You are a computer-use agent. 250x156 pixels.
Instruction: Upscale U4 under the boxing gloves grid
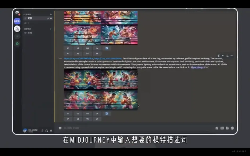coord(97,114)
